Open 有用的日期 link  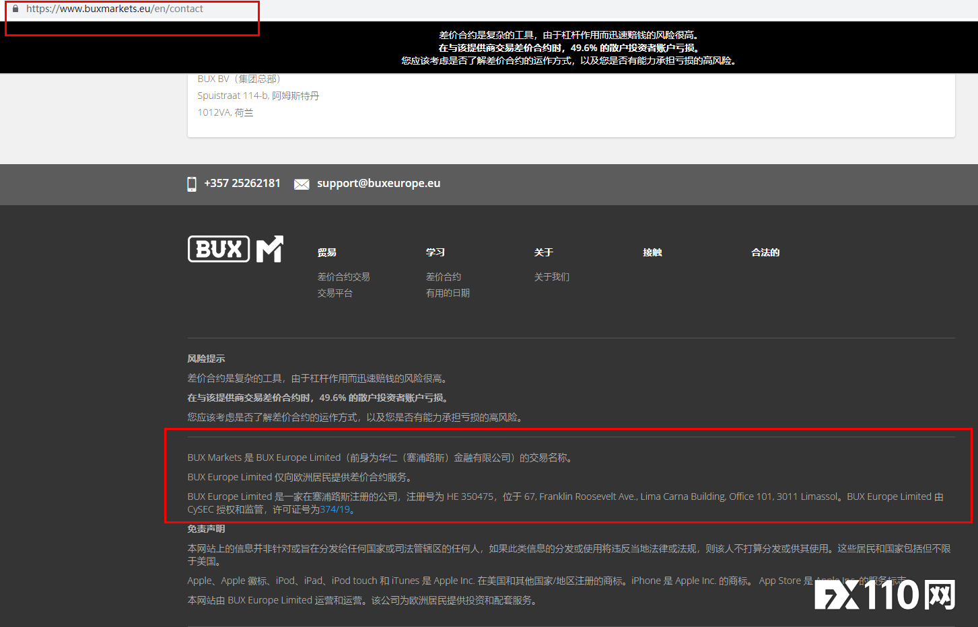click(x=448, y=293)
